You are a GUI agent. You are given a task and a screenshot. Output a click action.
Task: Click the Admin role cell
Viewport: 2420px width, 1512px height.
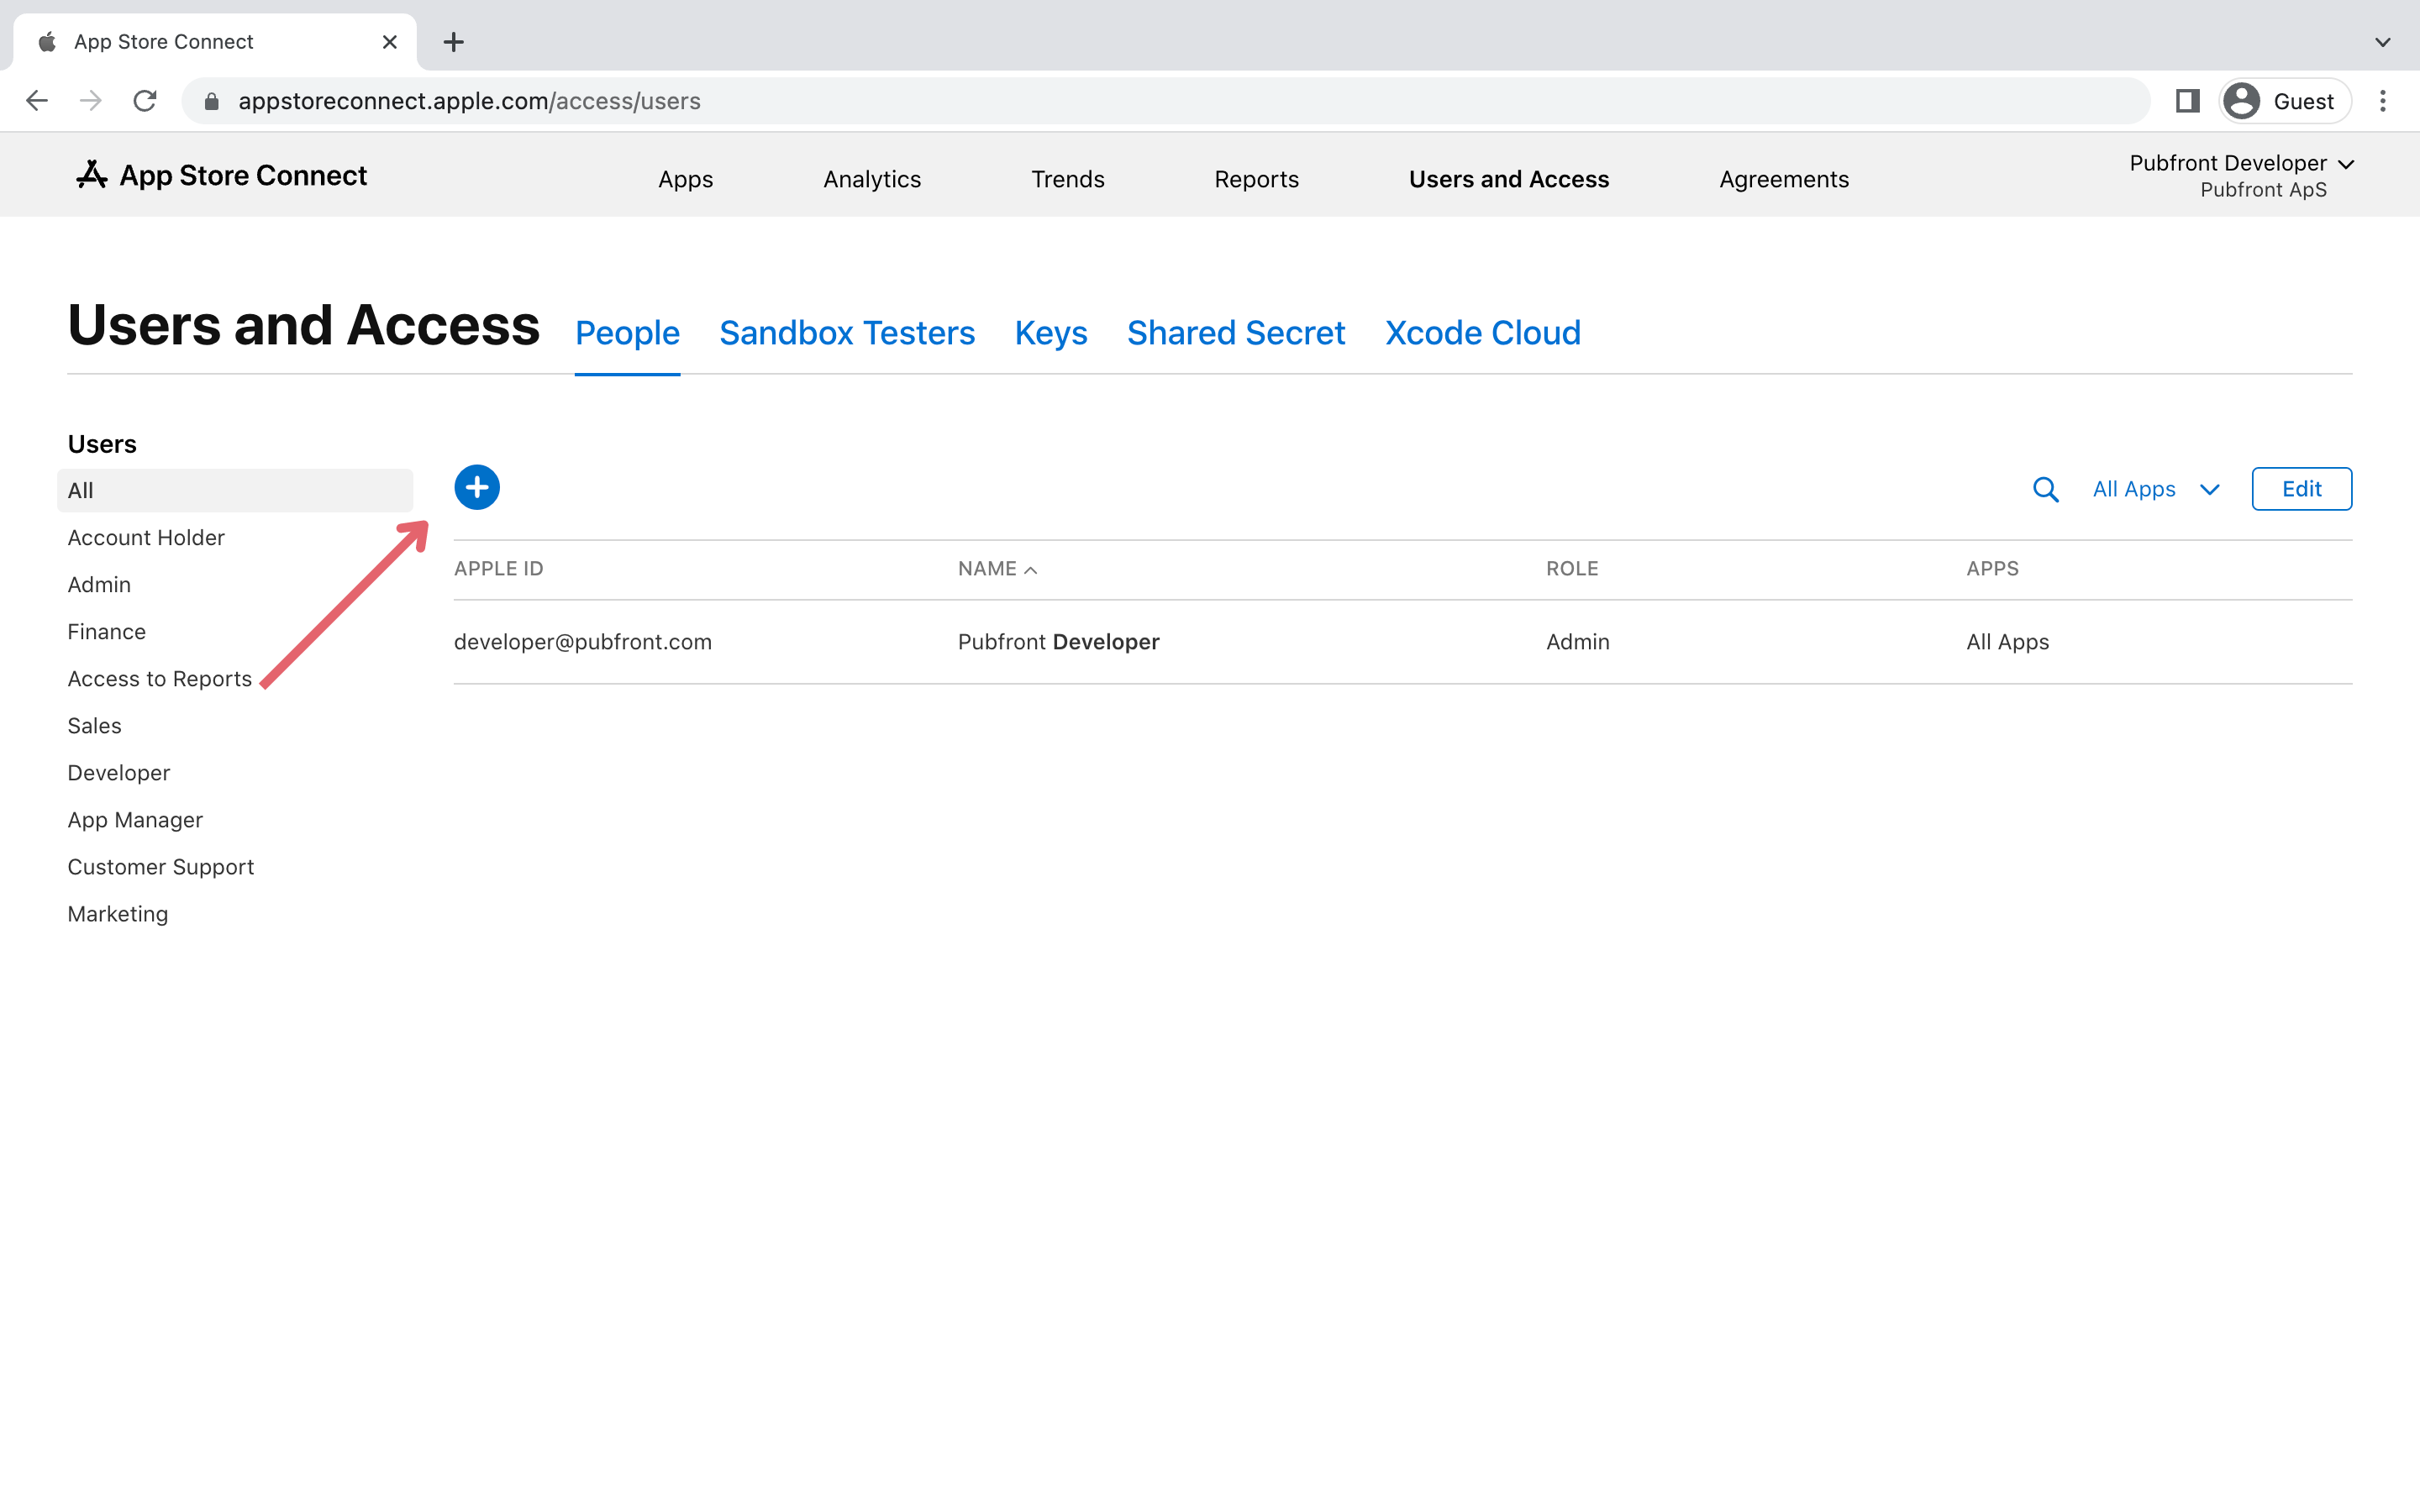(1577, 642)
